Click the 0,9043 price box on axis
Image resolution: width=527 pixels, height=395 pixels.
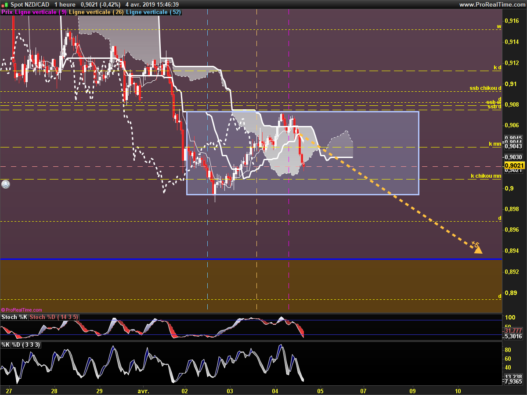pos(513,147)
